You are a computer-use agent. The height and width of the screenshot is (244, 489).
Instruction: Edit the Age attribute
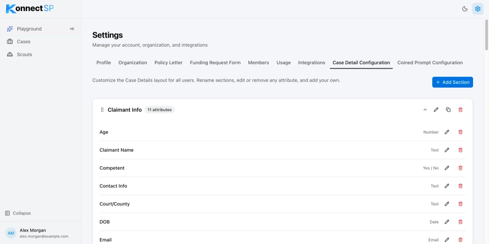(447, 132)
